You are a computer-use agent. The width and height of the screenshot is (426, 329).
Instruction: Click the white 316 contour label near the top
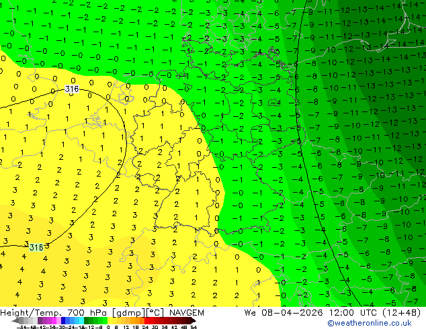click(72, 89)
